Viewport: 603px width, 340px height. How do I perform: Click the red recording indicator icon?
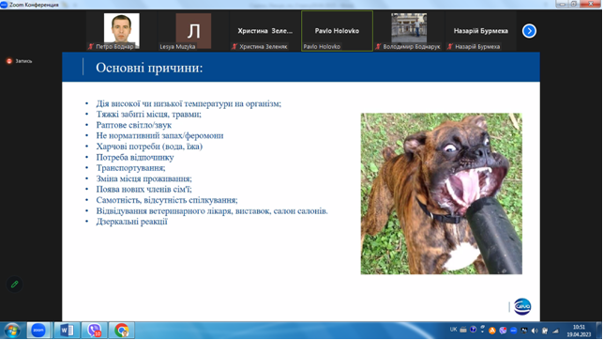tap(9, 61)
